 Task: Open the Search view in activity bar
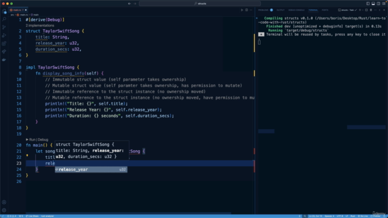tap(4, 19)
